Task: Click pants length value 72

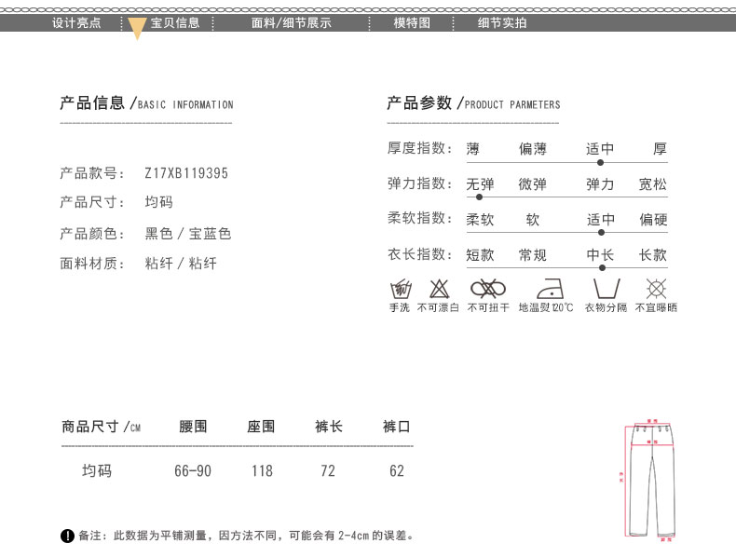Action: [x=328, y=470]
